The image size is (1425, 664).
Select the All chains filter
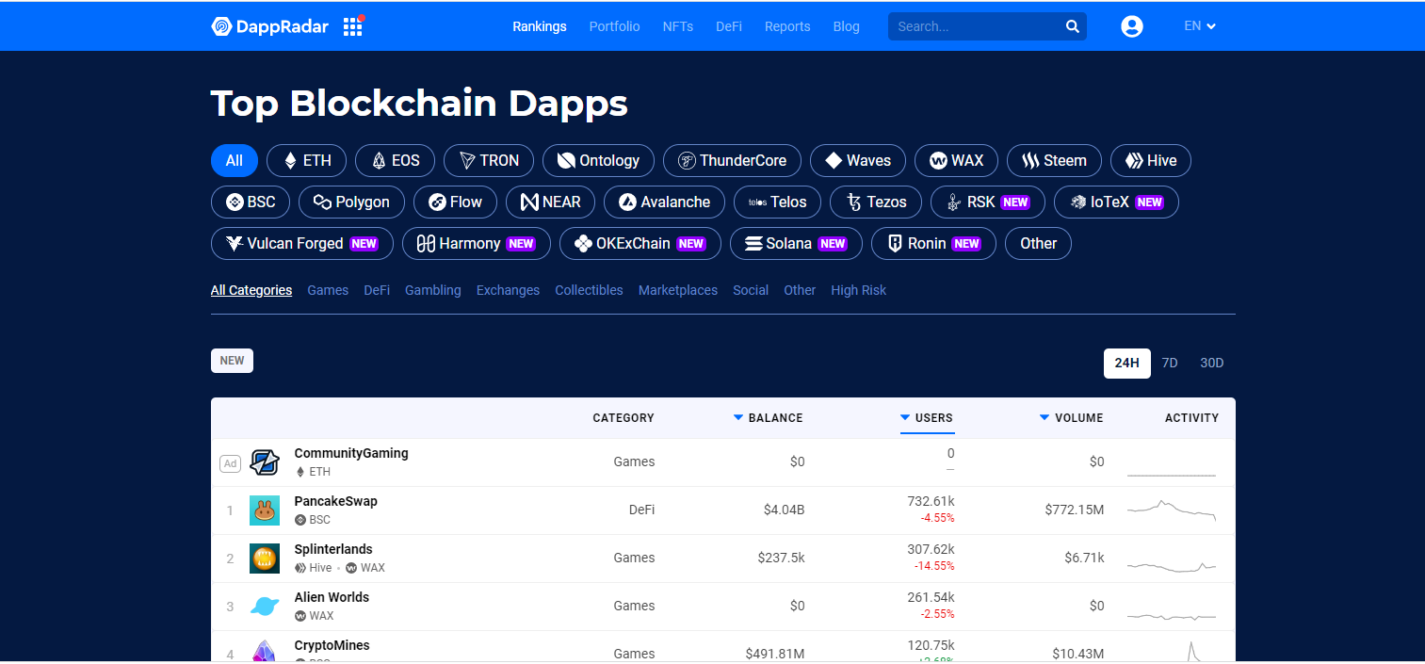[235, 160]
